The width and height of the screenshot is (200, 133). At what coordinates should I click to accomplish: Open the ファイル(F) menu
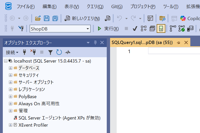[26, 7]
